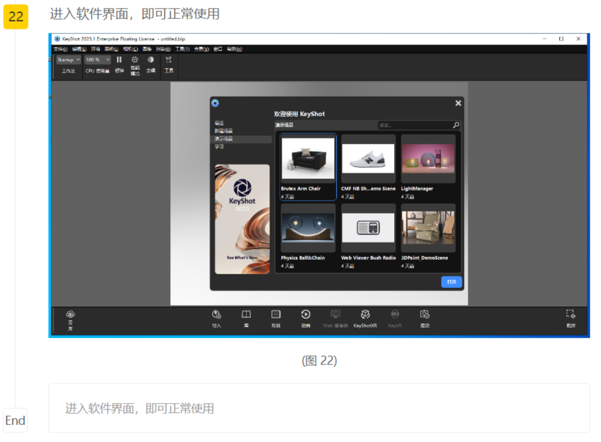Click the LightManager title text
601x442 pixels.
point(417,189)
